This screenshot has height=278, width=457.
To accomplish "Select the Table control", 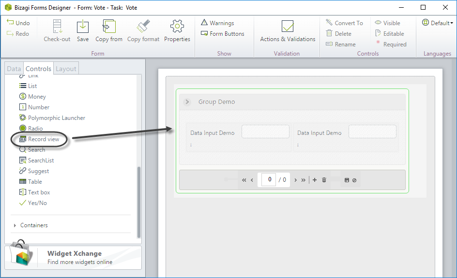I will (30, 182).
